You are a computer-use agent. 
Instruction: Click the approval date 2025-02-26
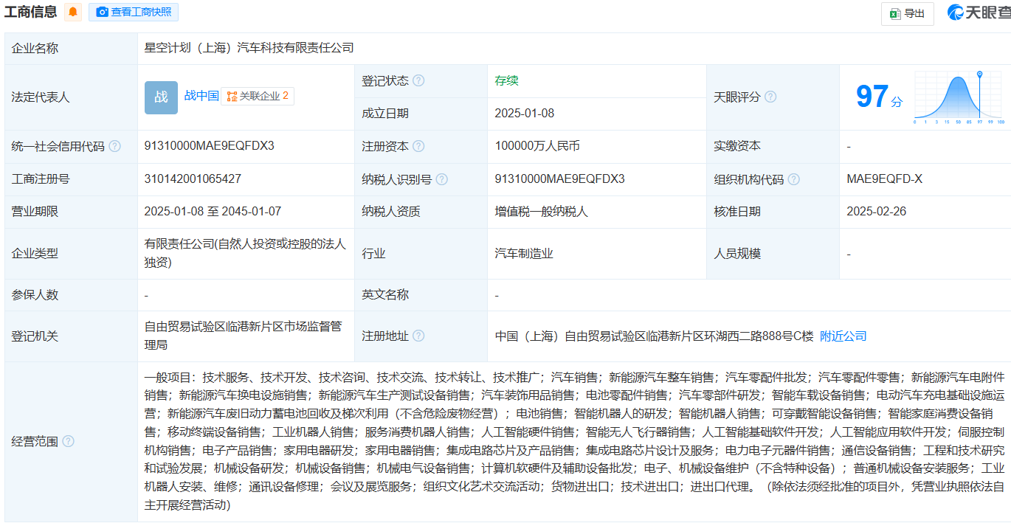(877, 212)
